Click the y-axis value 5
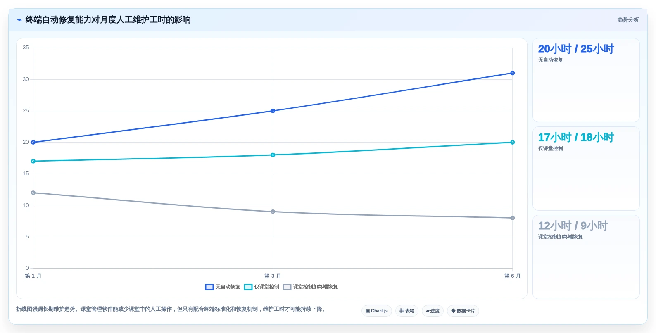The image size is (656, 333). (x=27, y=237)
